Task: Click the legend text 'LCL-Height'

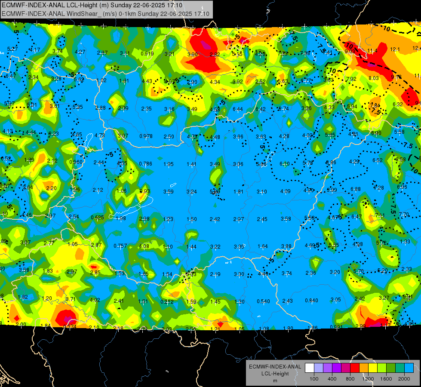Action: click(275, 374)
